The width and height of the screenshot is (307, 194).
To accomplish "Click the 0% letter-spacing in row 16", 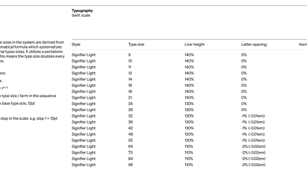I will pyautogui.click(x=244, y=86).
